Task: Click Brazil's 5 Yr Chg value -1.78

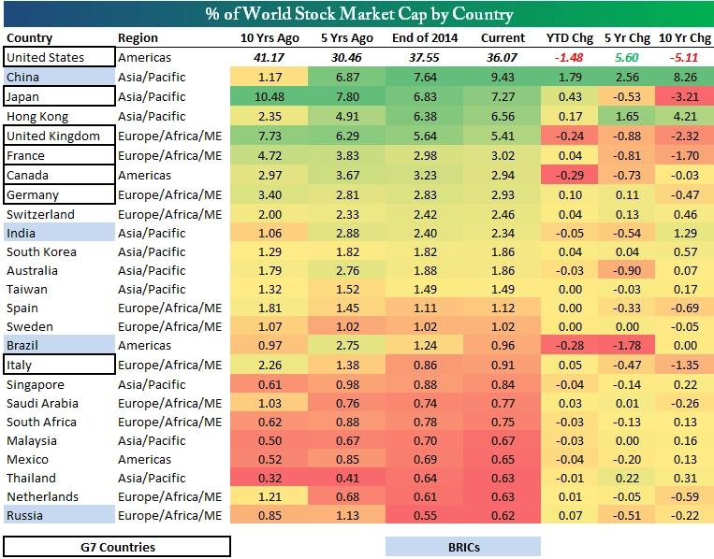Action: 627,345
